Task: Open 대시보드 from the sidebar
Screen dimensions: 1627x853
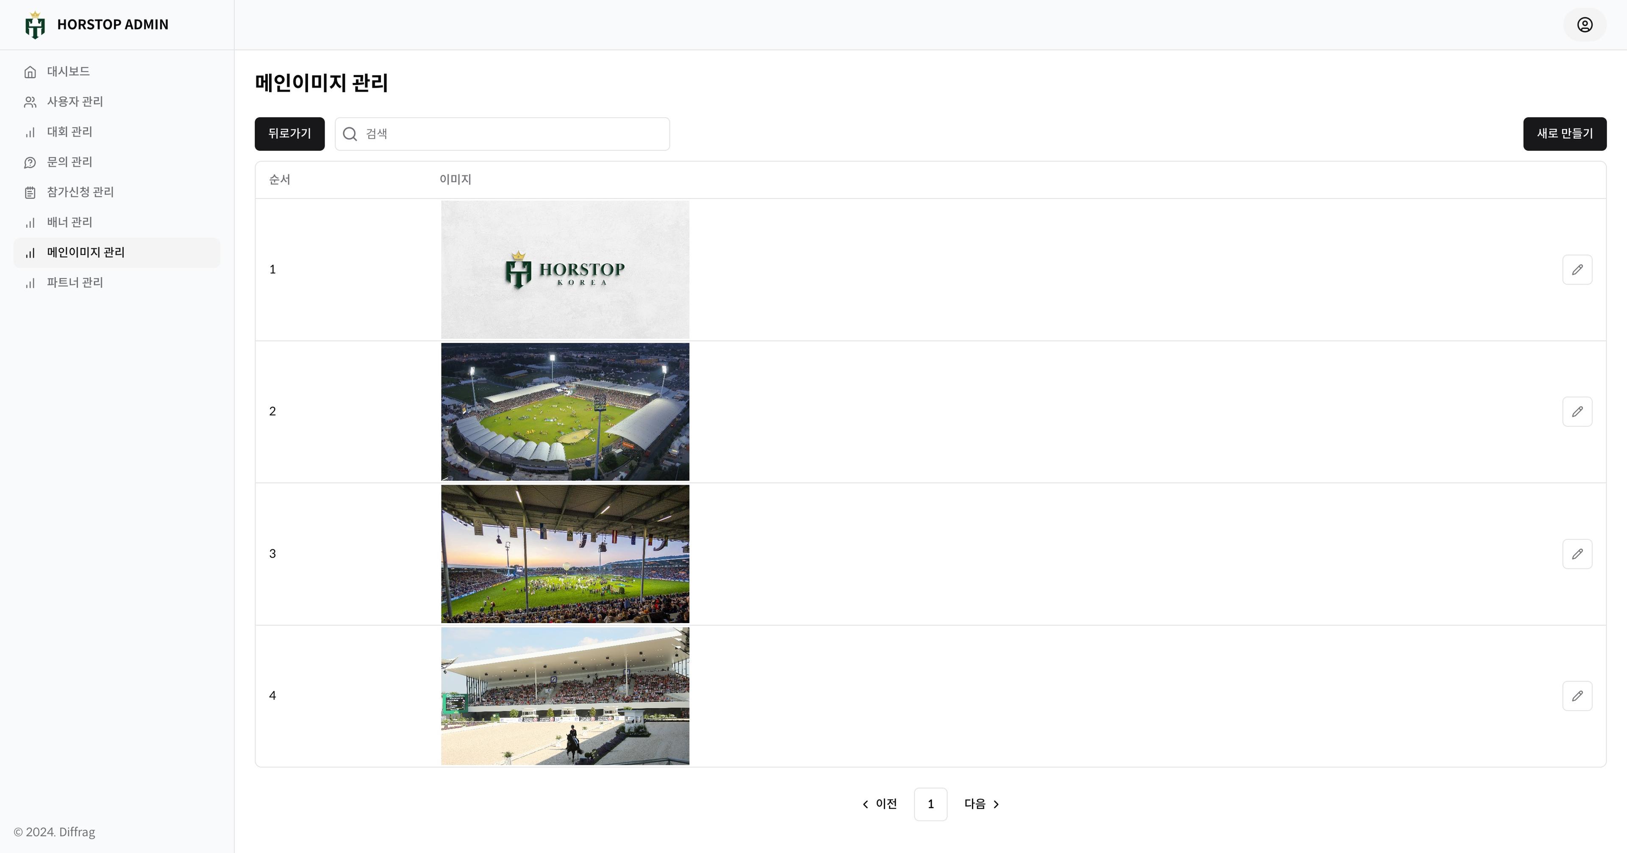Action: click(x=68, y=71)
